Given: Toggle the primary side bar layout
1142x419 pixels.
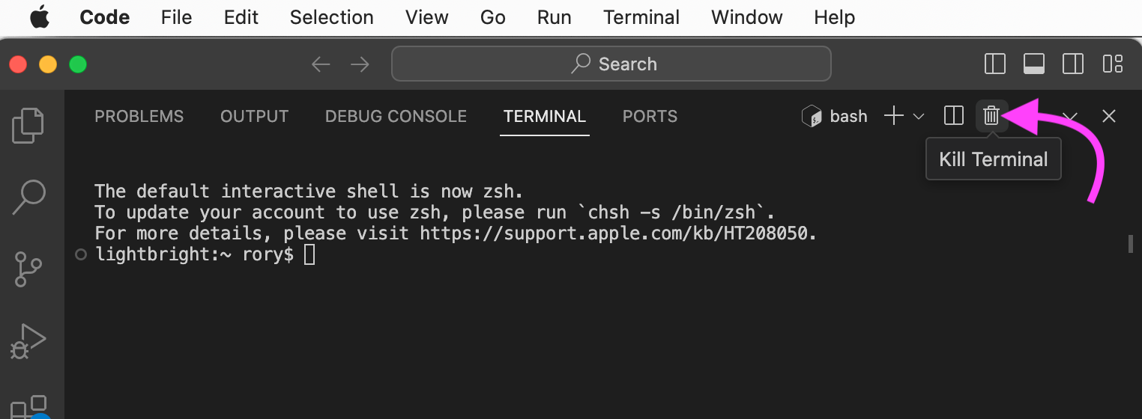Looking at the screenshot, I should tap(994, 64).
